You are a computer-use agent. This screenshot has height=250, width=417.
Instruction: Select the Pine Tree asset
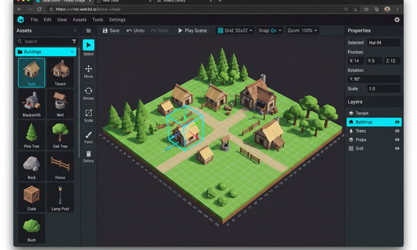pyautogui.click(x=31, y=135)
